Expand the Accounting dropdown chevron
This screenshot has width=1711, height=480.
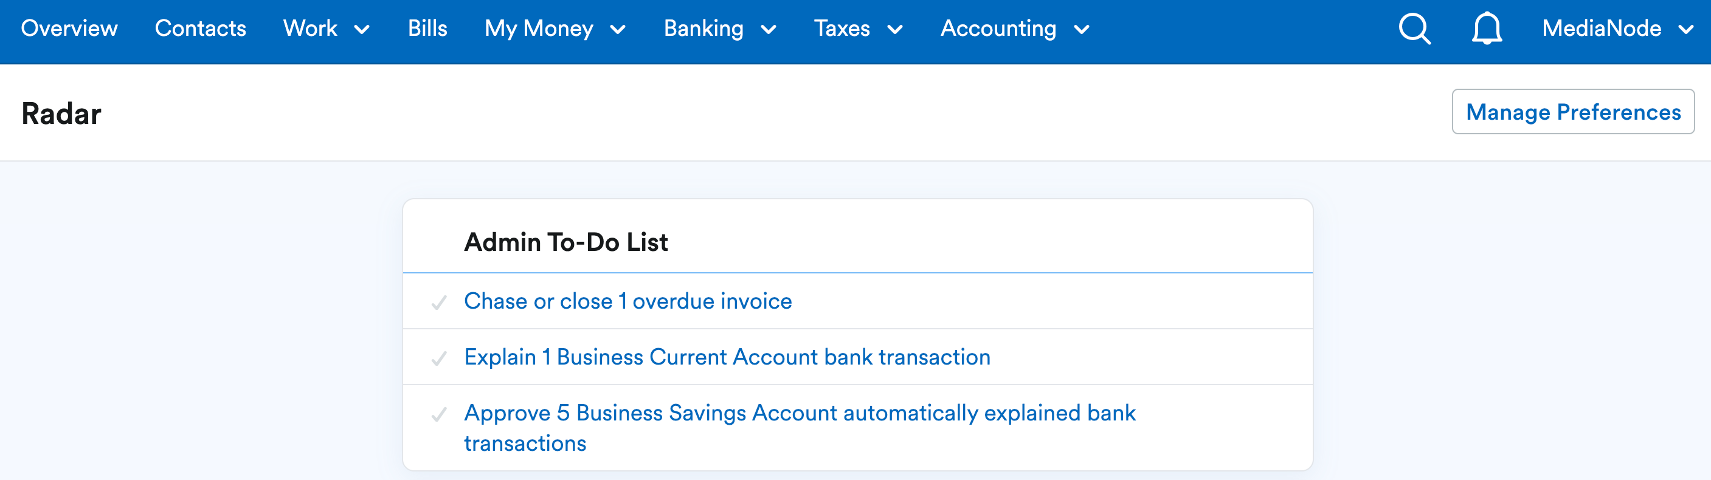point(1081,30)
